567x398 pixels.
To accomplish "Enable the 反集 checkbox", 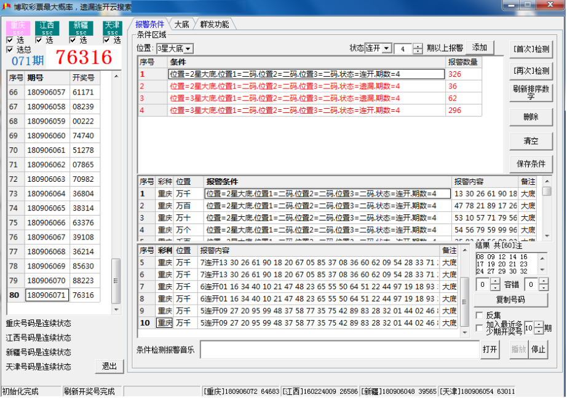I will [480, 315].
